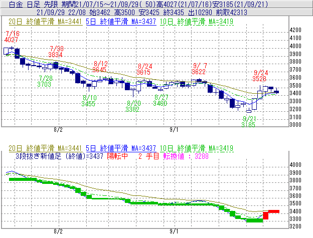The height and width of the screenshot is (238, 313).
Task: Click the lower 20日 終値平滑 MA=3441 legend
Action: point(45,148)
